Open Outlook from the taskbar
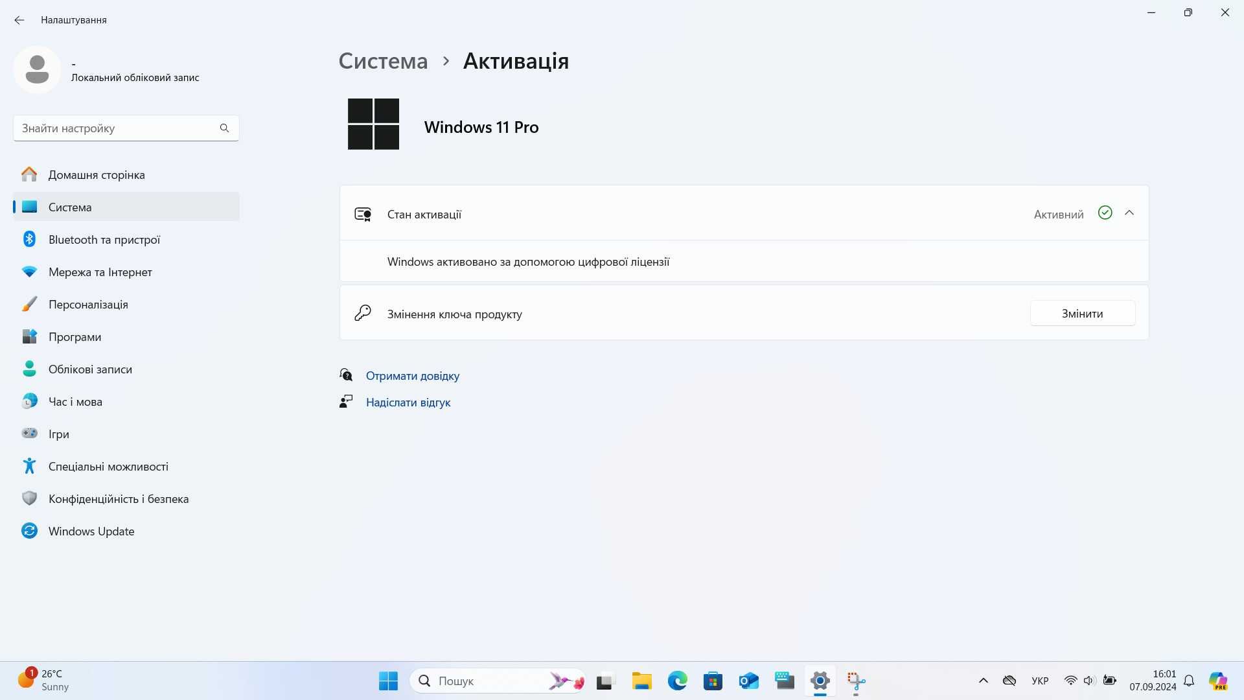Viewport: 1244px width, 700px height. tap(748, 681)
